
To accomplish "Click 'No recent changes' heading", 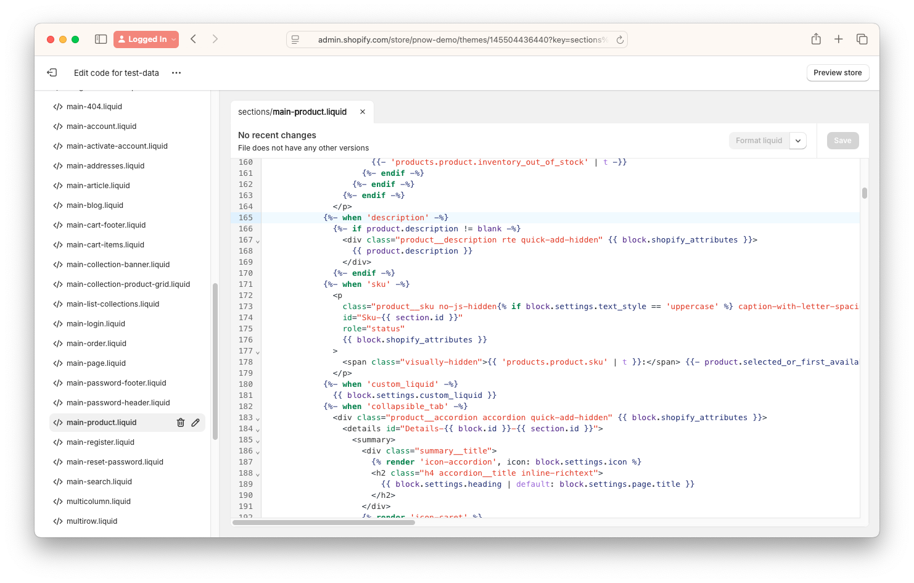I will coord(277,135).
